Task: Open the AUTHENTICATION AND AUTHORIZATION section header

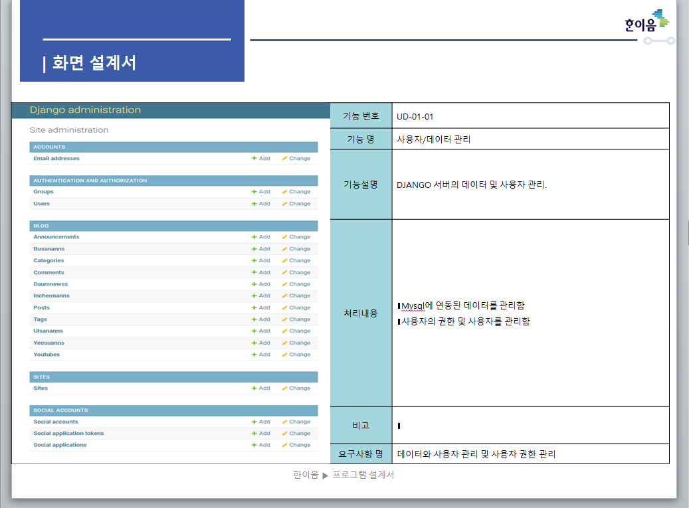Action: pyautogui.click(x=173, y=181)
